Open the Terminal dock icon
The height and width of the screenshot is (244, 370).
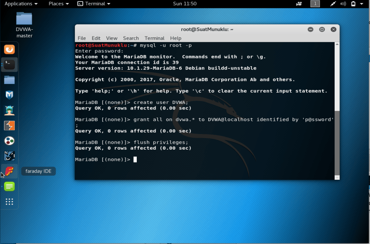9,65
